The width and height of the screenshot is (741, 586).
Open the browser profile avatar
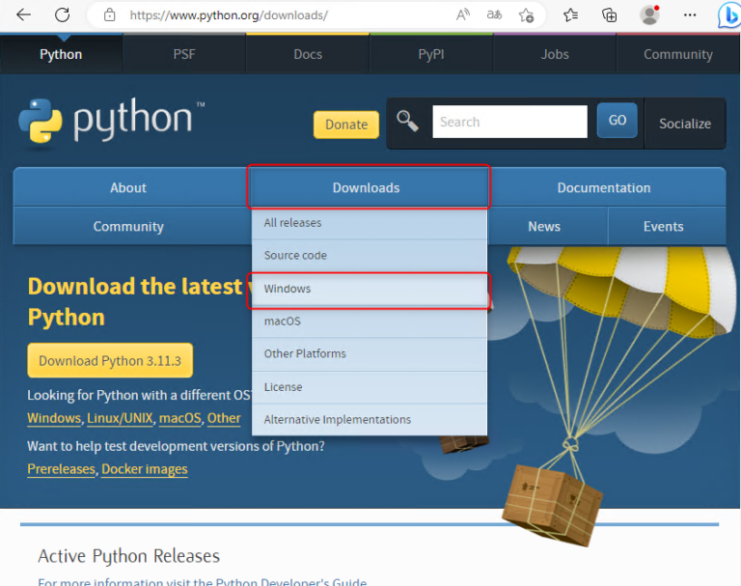click(649, 14)
